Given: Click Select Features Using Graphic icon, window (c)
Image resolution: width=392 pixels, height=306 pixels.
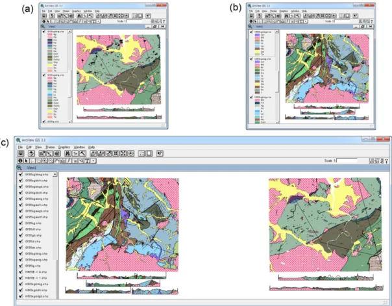Looking at the screenshot, I should 141,153.
